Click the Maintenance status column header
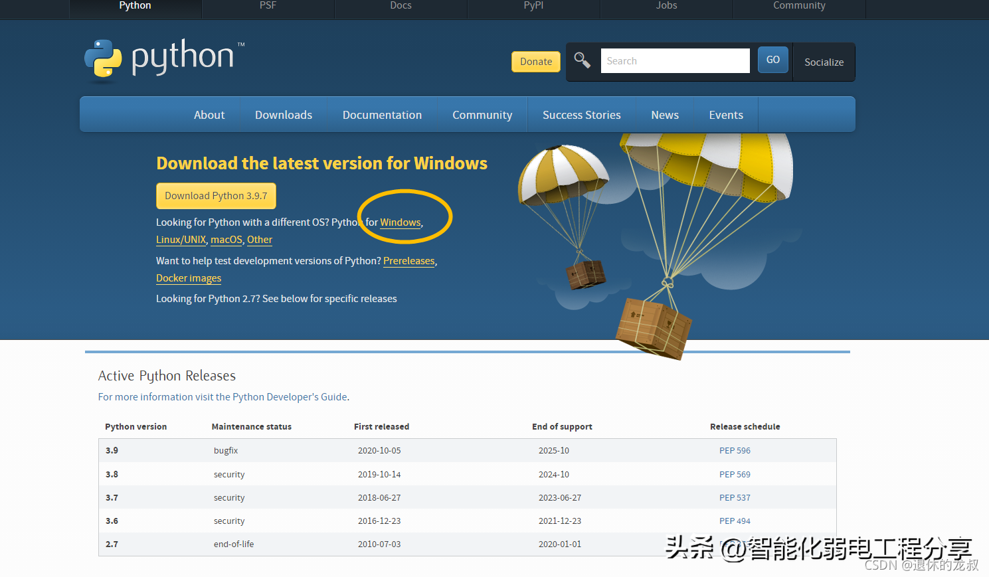 click(252, 427)
